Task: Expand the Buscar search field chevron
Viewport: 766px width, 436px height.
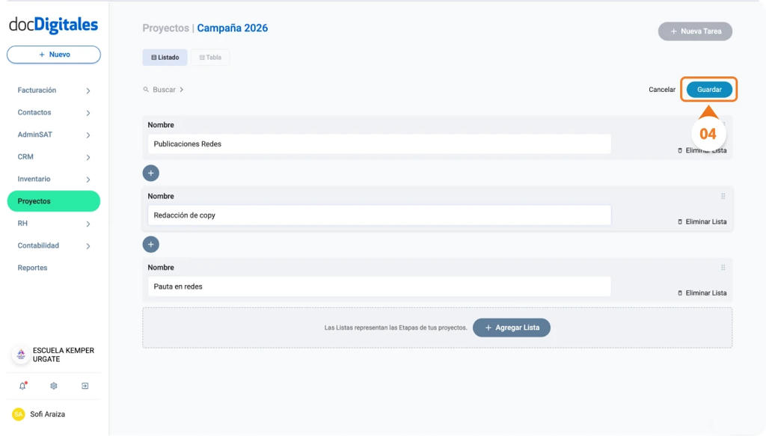Action: (x=182, y=89)
